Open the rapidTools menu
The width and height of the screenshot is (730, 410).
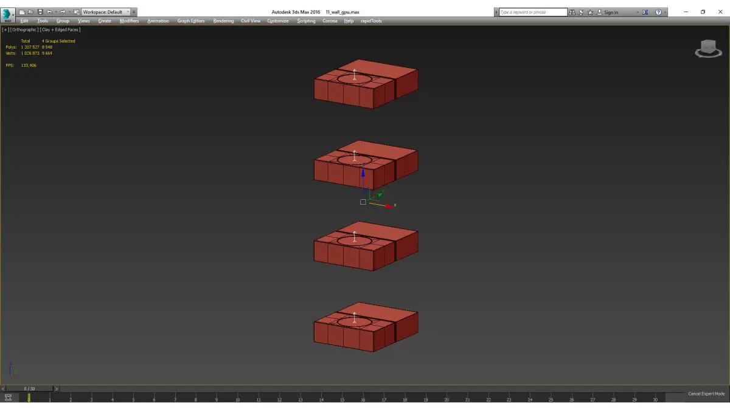[371, 21]
